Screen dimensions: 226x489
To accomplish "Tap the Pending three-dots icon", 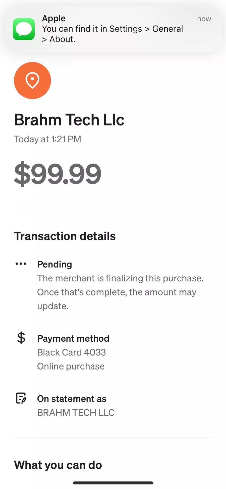I will (21, 264).
